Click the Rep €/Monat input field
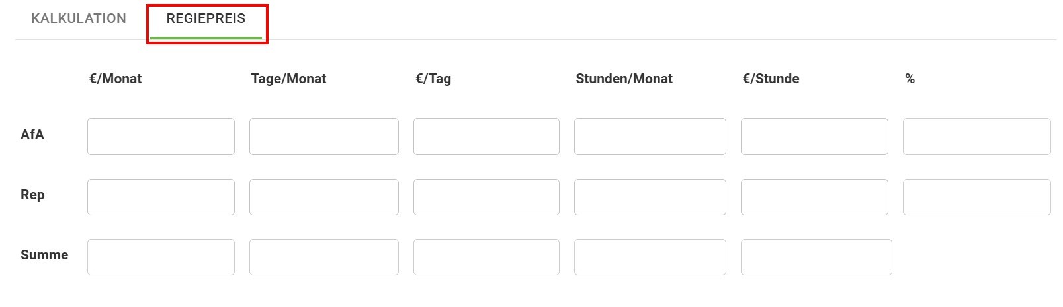This screenshot has width=1063, height=307. click(x=161, y=197)
